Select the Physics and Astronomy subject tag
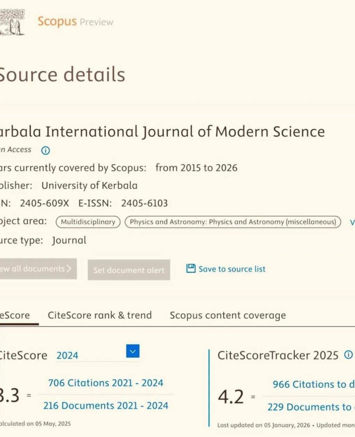 (x=233, y=222)
